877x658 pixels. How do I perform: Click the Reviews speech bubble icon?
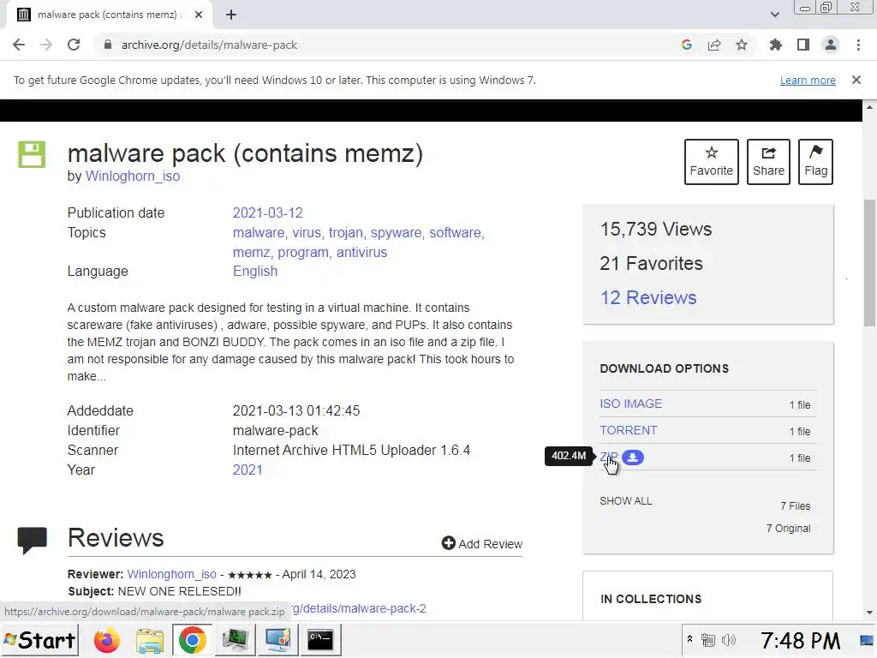tap(32, 540)
